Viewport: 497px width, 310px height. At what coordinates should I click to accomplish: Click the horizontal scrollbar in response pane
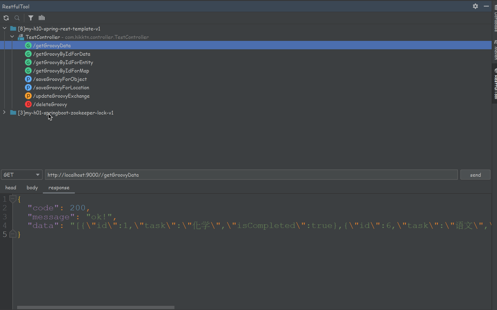click(96, 307)
